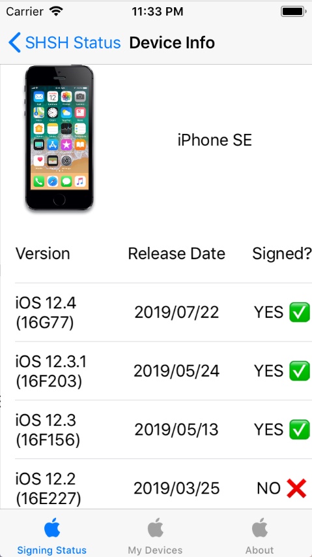This screenshot has width=312, height=557.
Task: Select the My Devices Apple logo icon
Action: coord(155,528)
